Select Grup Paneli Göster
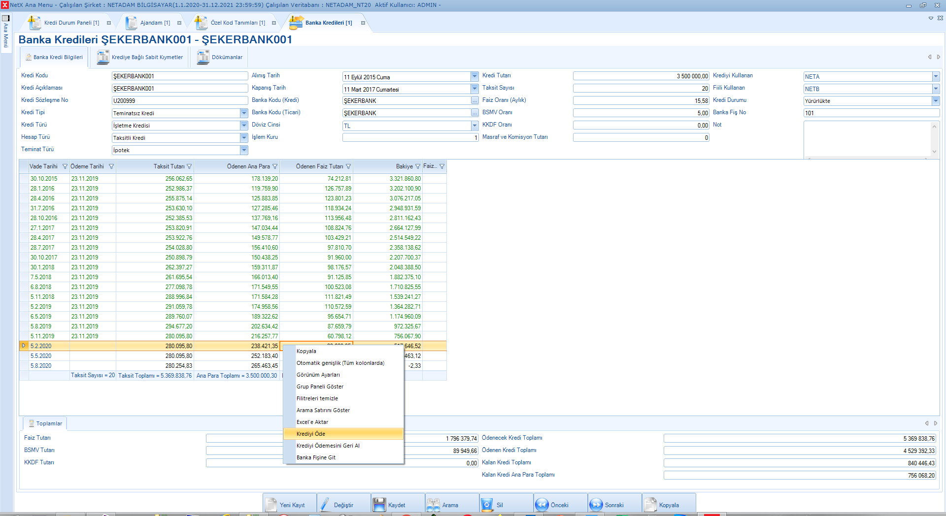This screenshot has height=516, width=946. (343, 387)
